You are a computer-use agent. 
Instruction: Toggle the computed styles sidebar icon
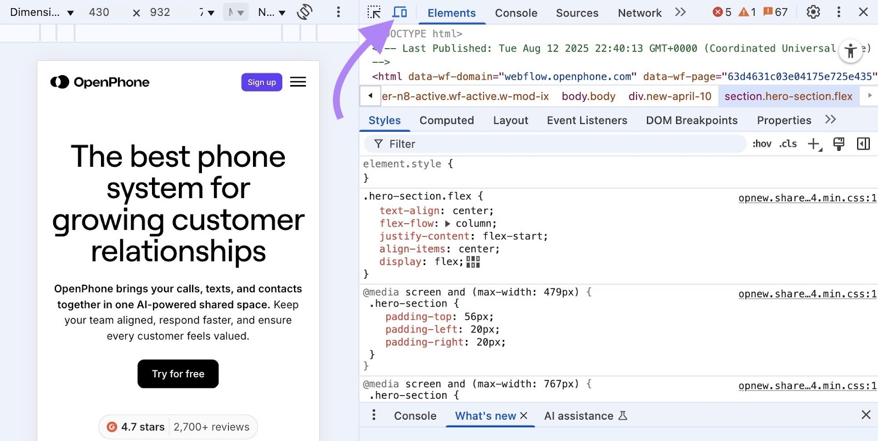863,144
